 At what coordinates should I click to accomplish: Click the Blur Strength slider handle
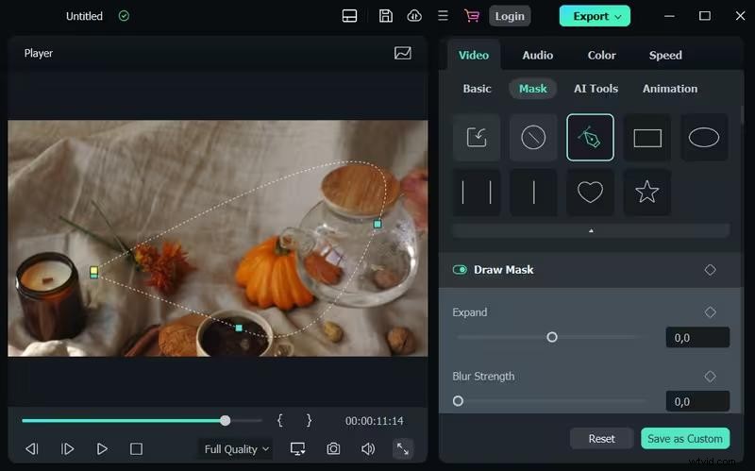[458, 401]
